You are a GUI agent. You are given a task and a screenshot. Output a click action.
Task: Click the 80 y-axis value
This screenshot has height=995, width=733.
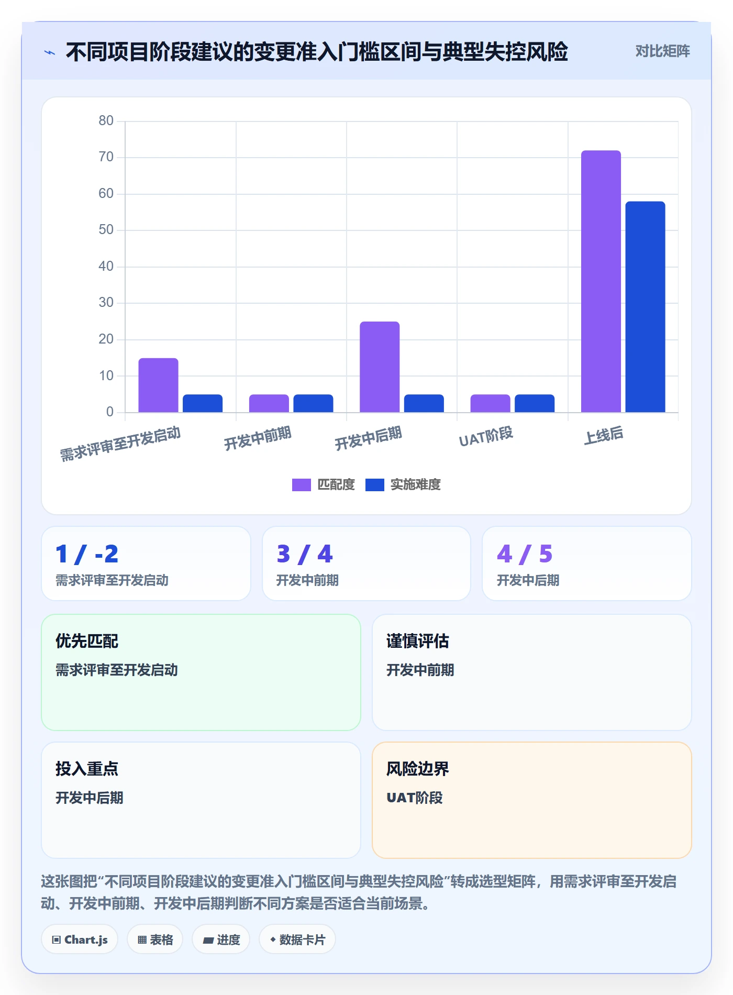[x=106, y=121]
